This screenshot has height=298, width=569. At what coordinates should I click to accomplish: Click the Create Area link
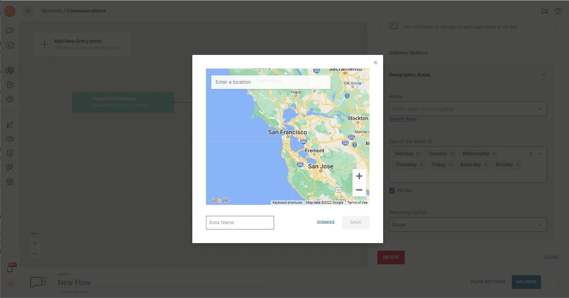(402, 119)
